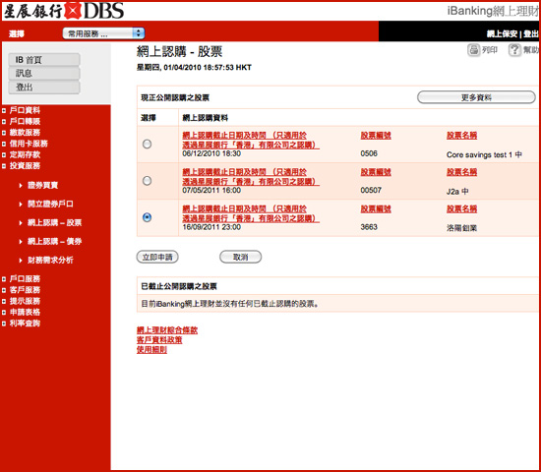Click the 取消 button

point(240,257)
